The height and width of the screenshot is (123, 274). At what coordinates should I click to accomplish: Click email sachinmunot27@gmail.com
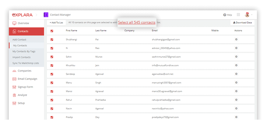(x=166, y=57)
